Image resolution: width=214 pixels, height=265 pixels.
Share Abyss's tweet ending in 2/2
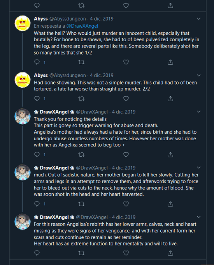pyautogui.click(x=170, y=99)
